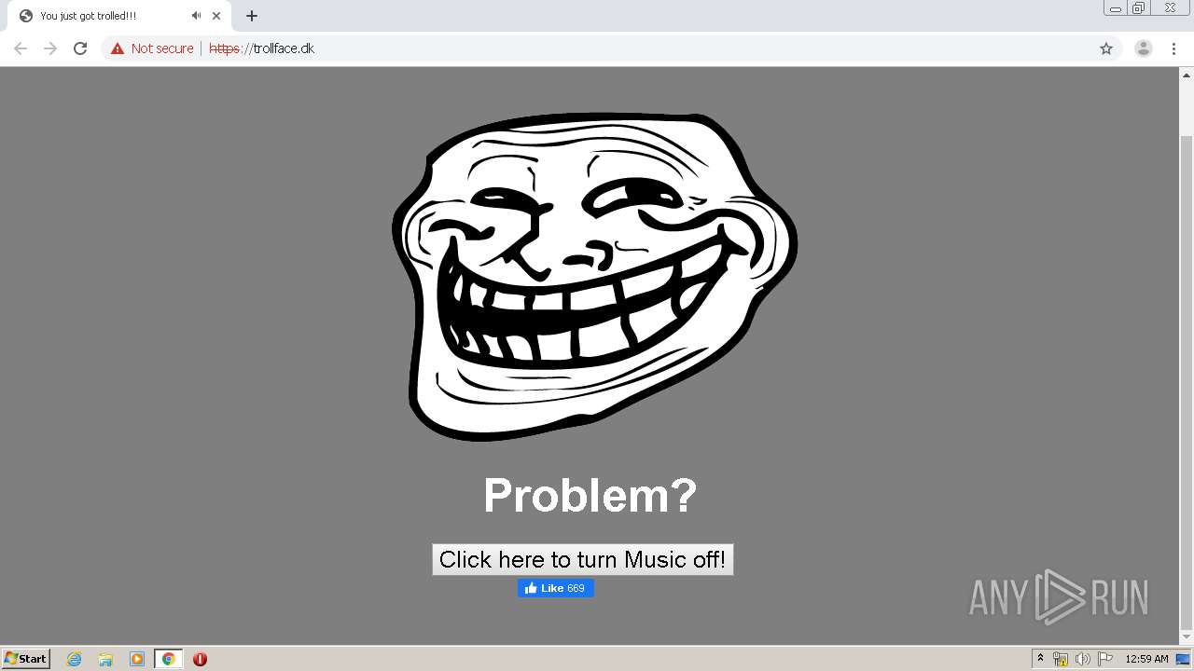The width and height of the screenshot is (1194, 671).
Task: Click the browser back arrow
Action: point(21,48)
